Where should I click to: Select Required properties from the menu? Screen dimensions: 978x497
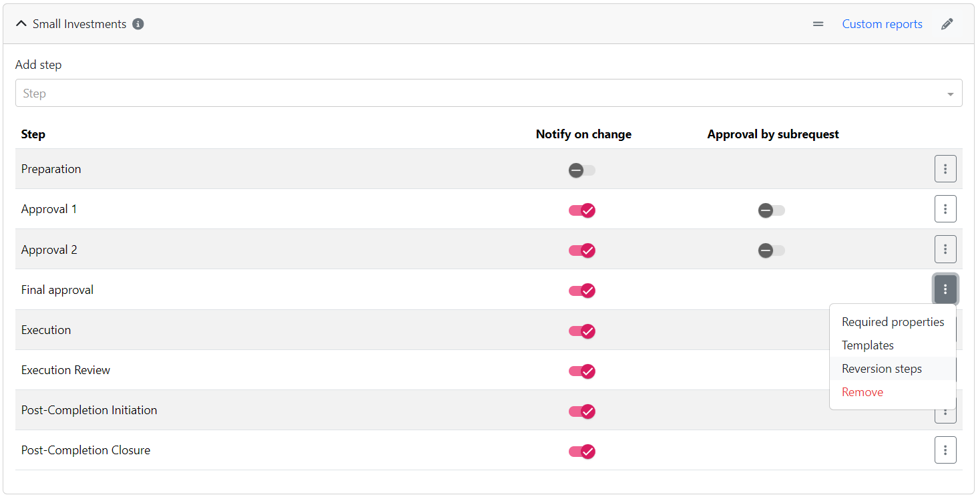[893, 322]
